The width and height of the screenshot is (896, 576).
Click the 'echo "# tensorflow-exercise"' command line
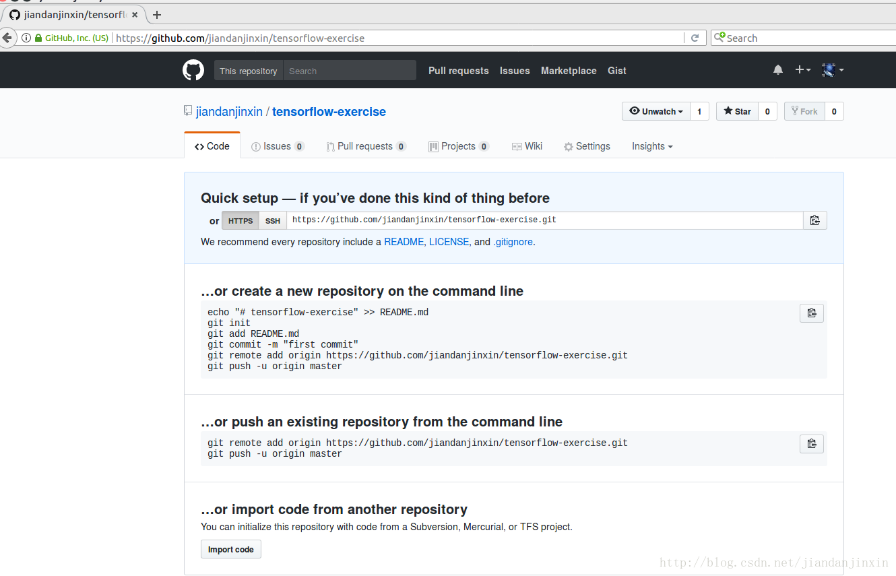[x=318, y=312]
